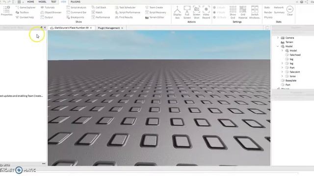The width and height of the screenshot is (314, 176).
Task: Select the 2 Studs grid radio option
Action: click(219, 7)
